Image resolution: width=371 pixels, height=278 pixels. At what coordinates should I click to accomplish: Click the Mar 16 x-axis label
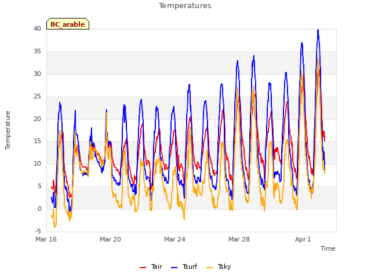coord(46,239)
